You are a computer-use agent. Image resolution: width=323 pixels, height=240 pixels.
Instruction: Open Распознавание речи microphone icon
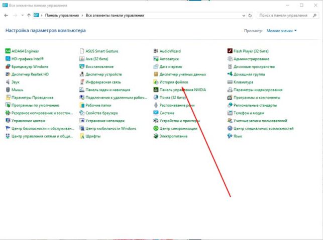click(156, 105)
